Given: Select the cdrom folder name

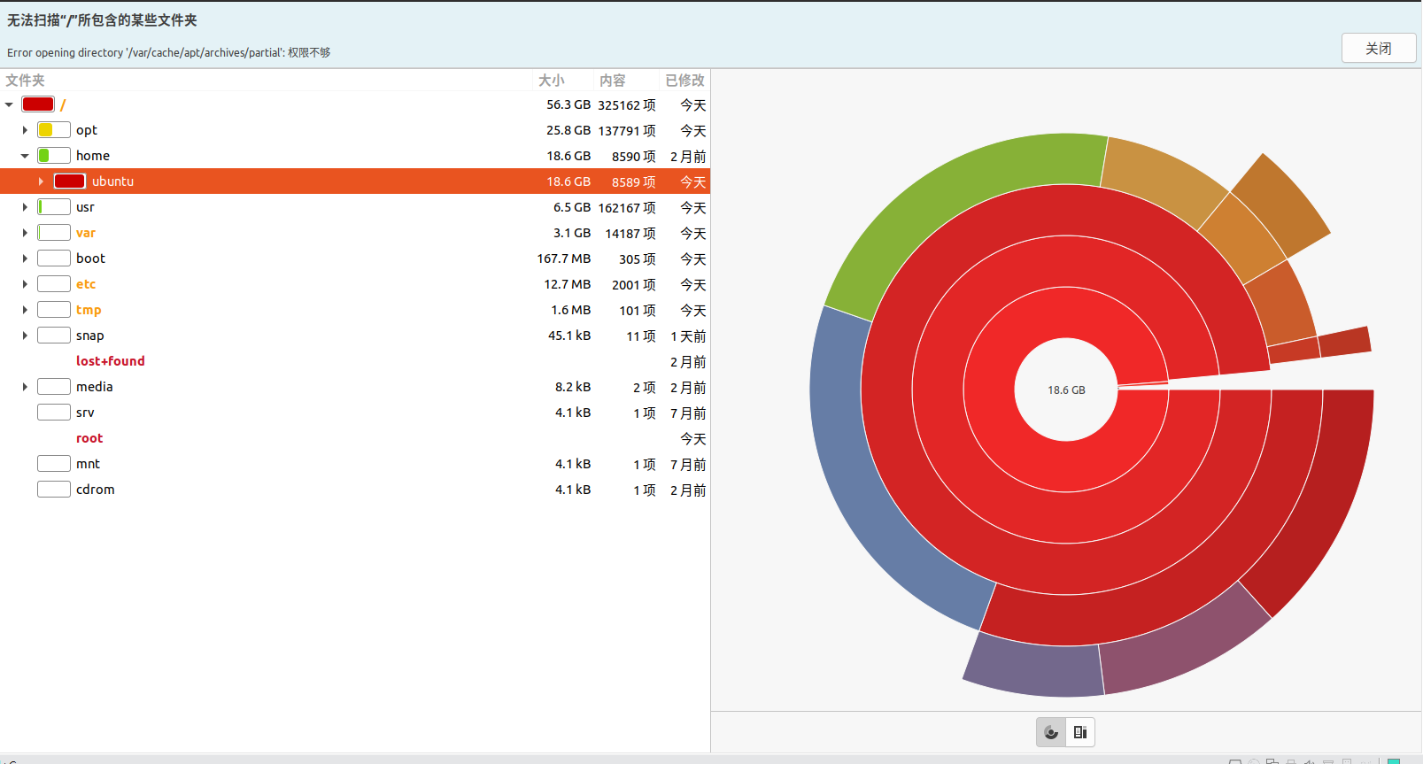Looking at the screenshot, I should [96, 490].
